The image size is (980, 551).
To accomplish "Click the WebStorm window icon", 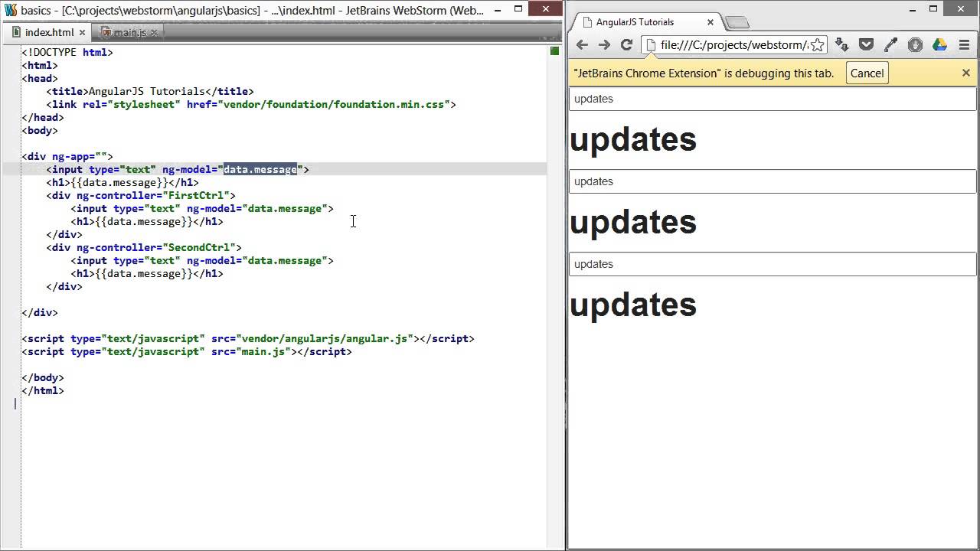I will point(10,11).
